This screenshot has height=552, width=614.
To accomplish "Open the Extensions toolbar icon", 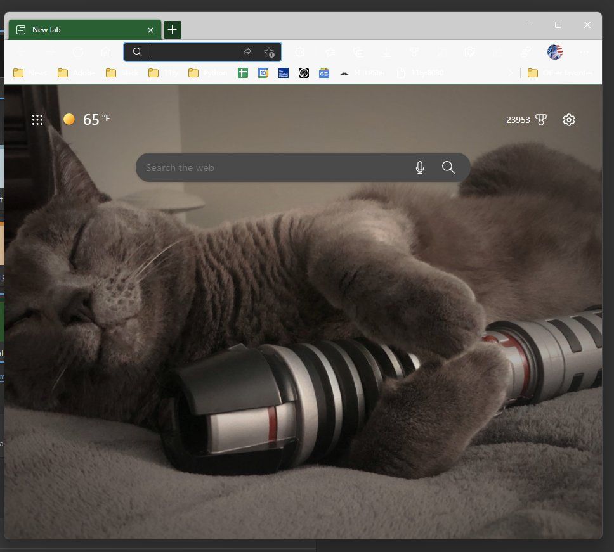I will point(300,52).
